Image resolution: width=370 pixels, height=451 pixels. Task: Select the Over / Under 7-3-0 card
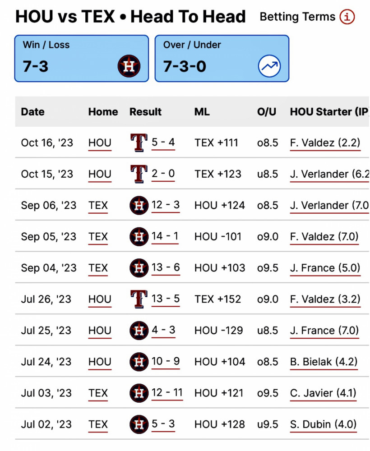pos(222,58)
